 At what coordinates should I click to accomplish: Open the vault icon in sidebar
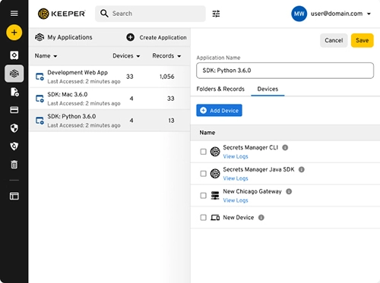coord(14,55)
